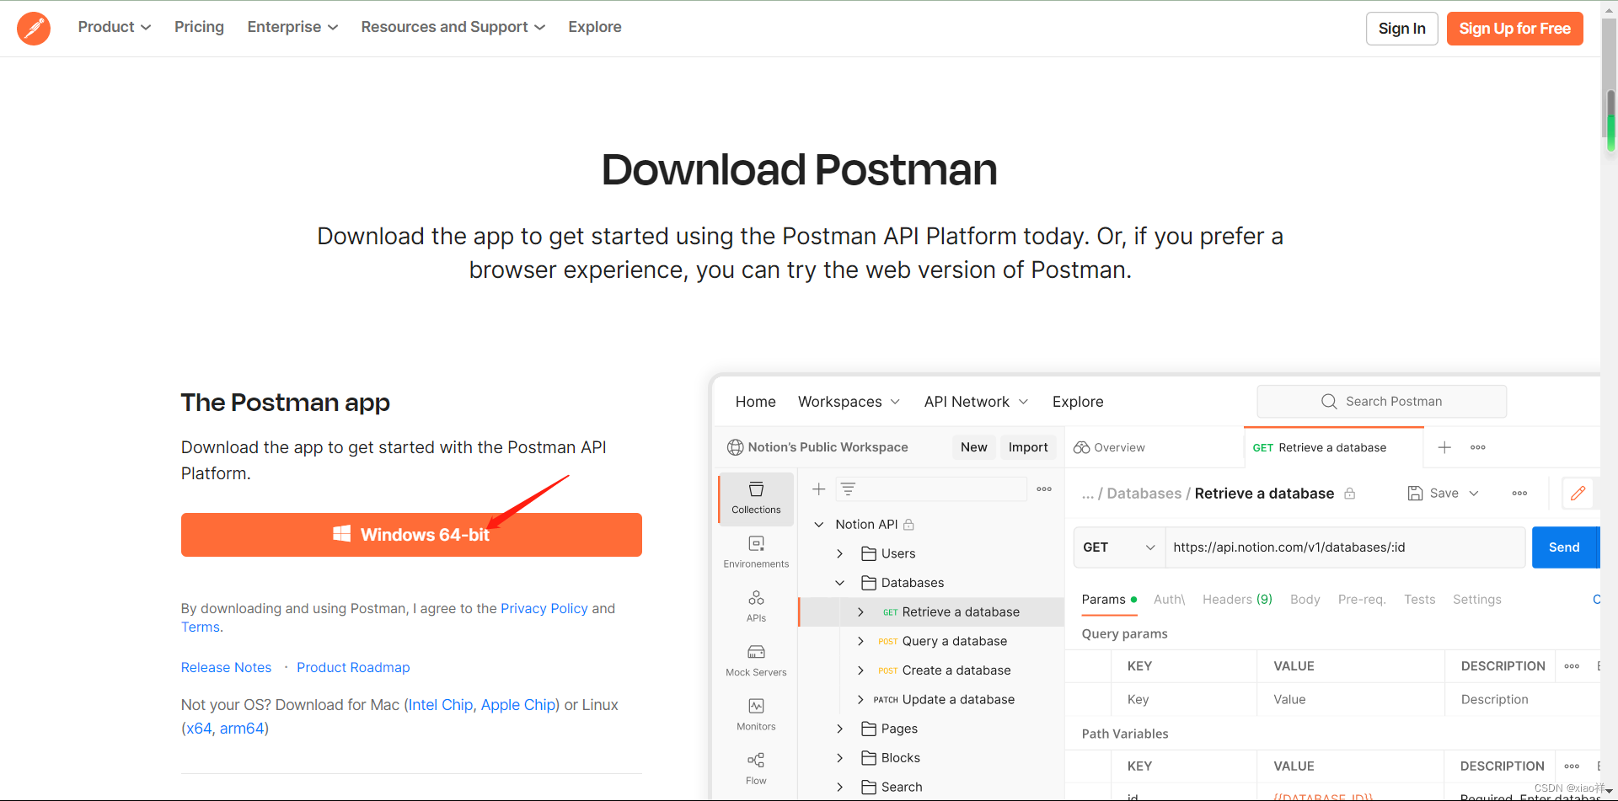Select PATCH Update a database request
Viewport: 1618px width, 801px height.
pos(944,700)
